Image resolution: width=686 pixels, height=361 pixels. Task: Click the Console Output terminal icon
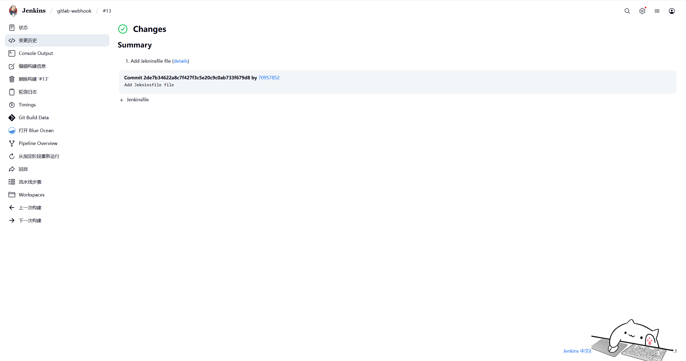tap(12, 53)
